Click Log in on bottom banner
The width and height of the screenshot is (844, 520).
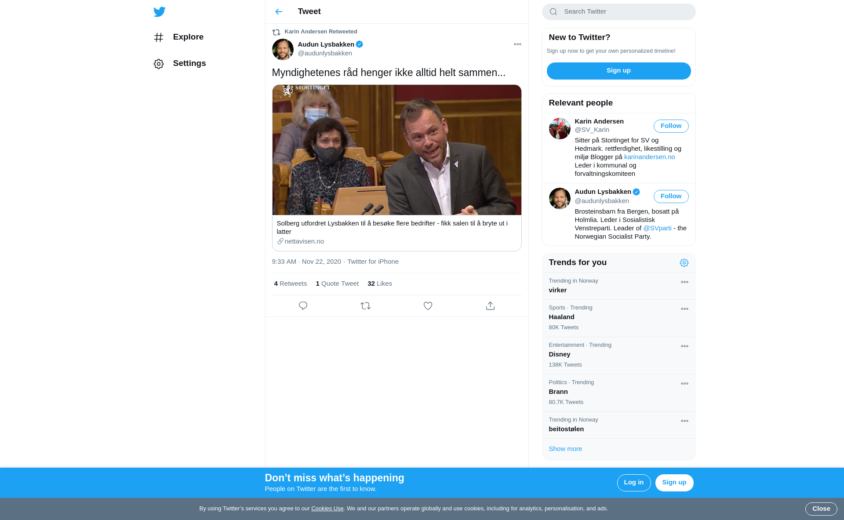633,483
